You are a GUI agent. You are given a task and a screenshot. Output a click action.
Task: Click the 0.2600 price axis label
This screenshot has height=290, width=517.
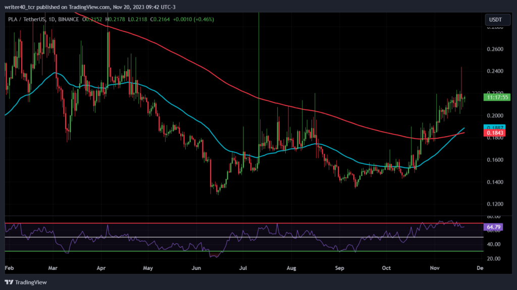pos(495,49)
